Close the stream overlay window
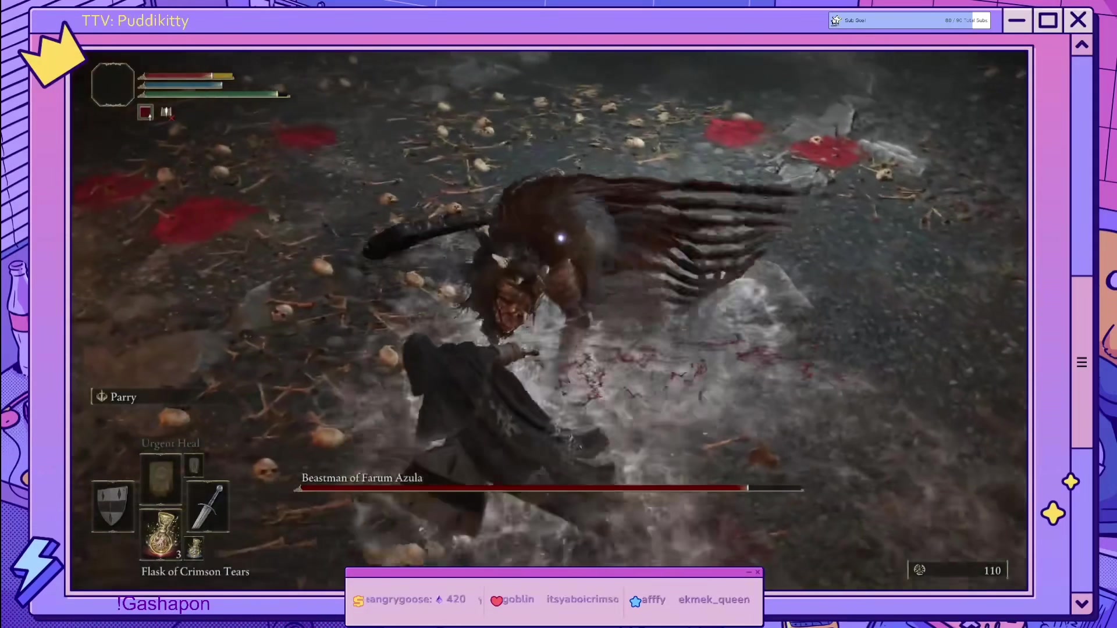 [1078, 20]
